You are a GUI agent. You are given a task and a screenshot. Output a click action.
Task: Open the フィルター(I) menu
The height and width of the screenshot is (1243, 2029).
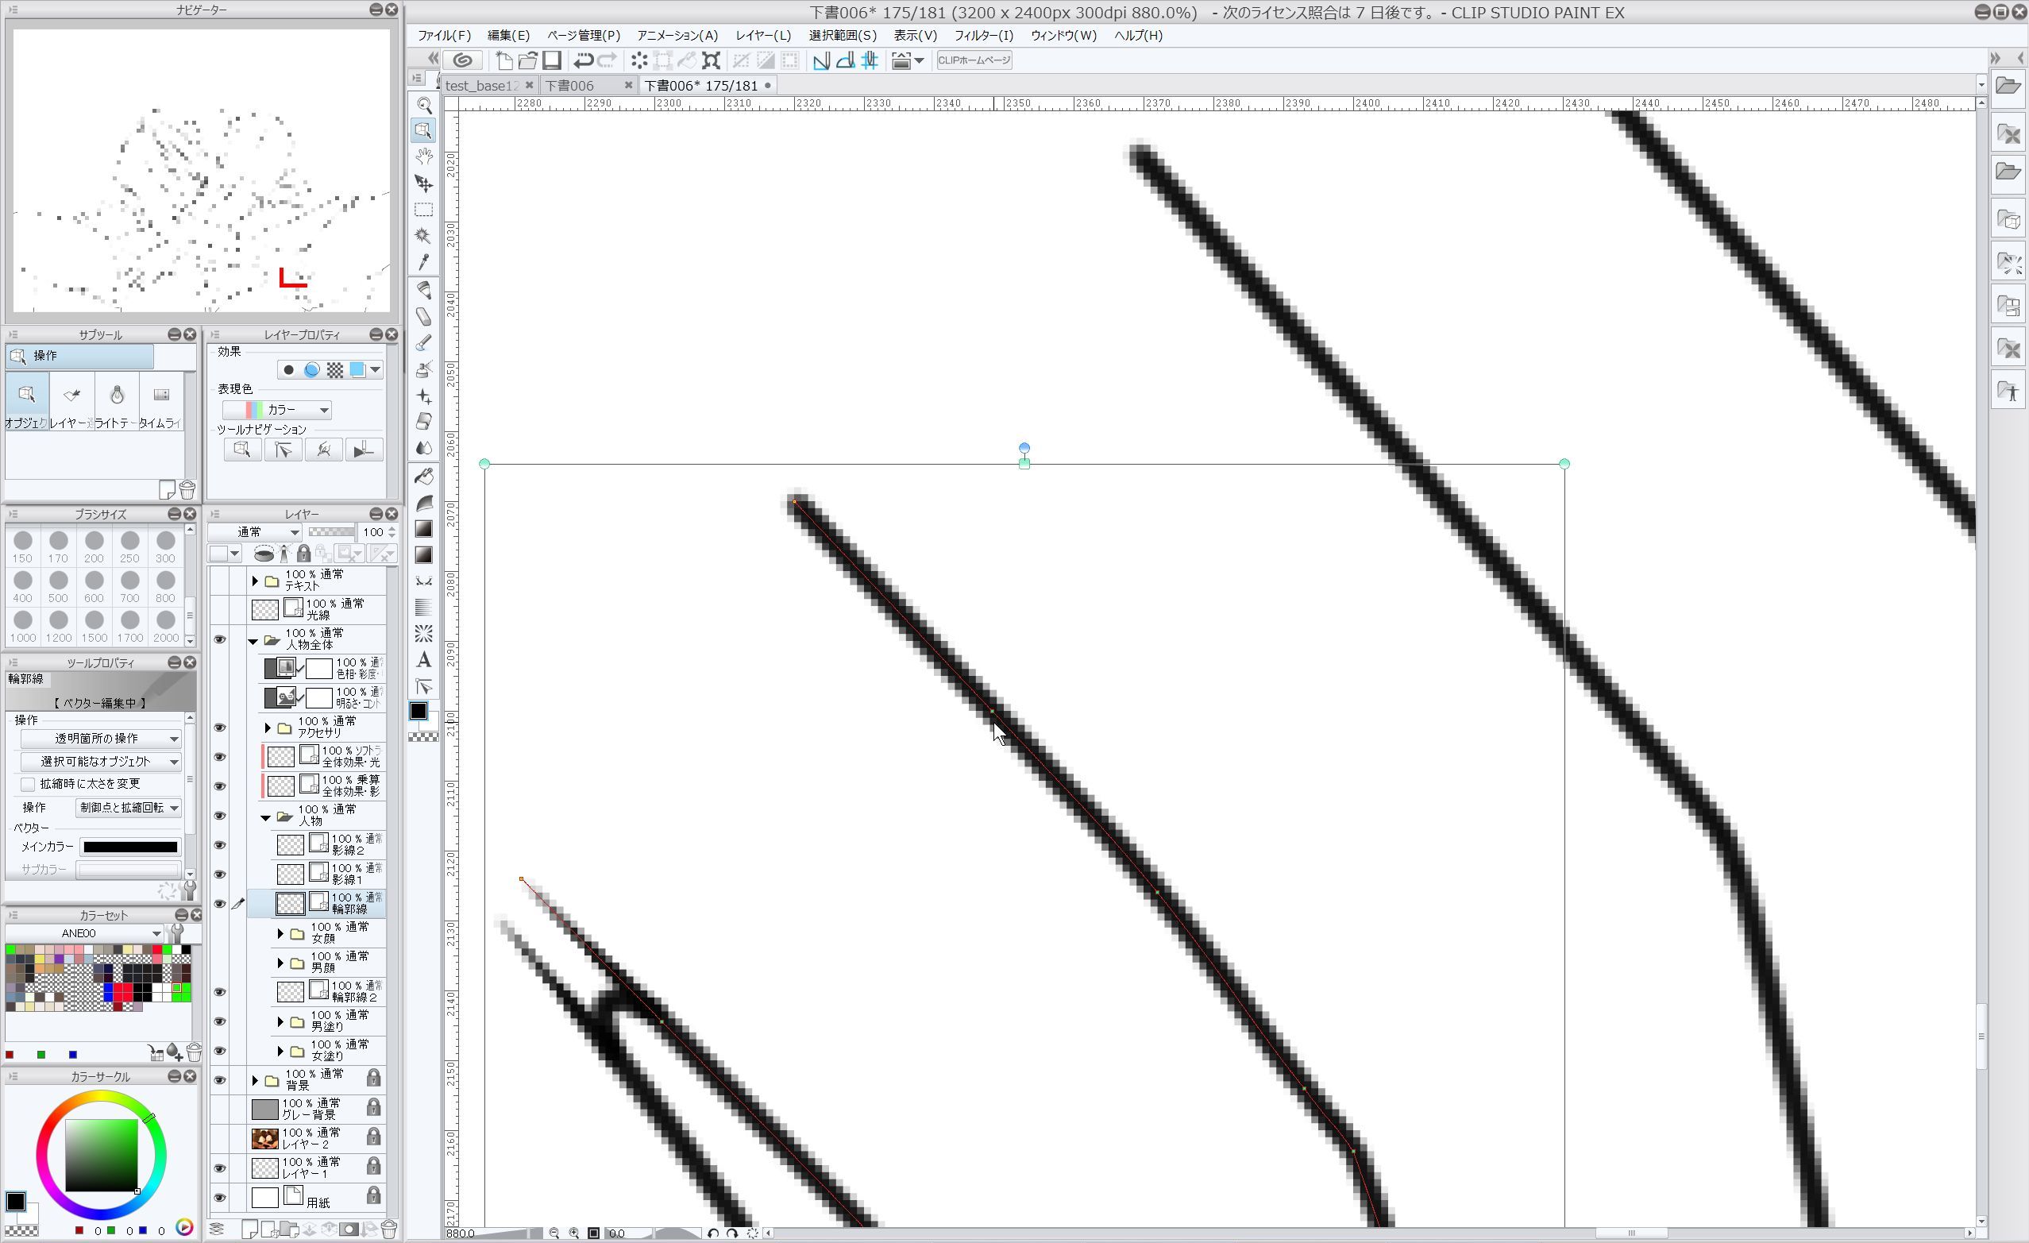tap(983, 36)
